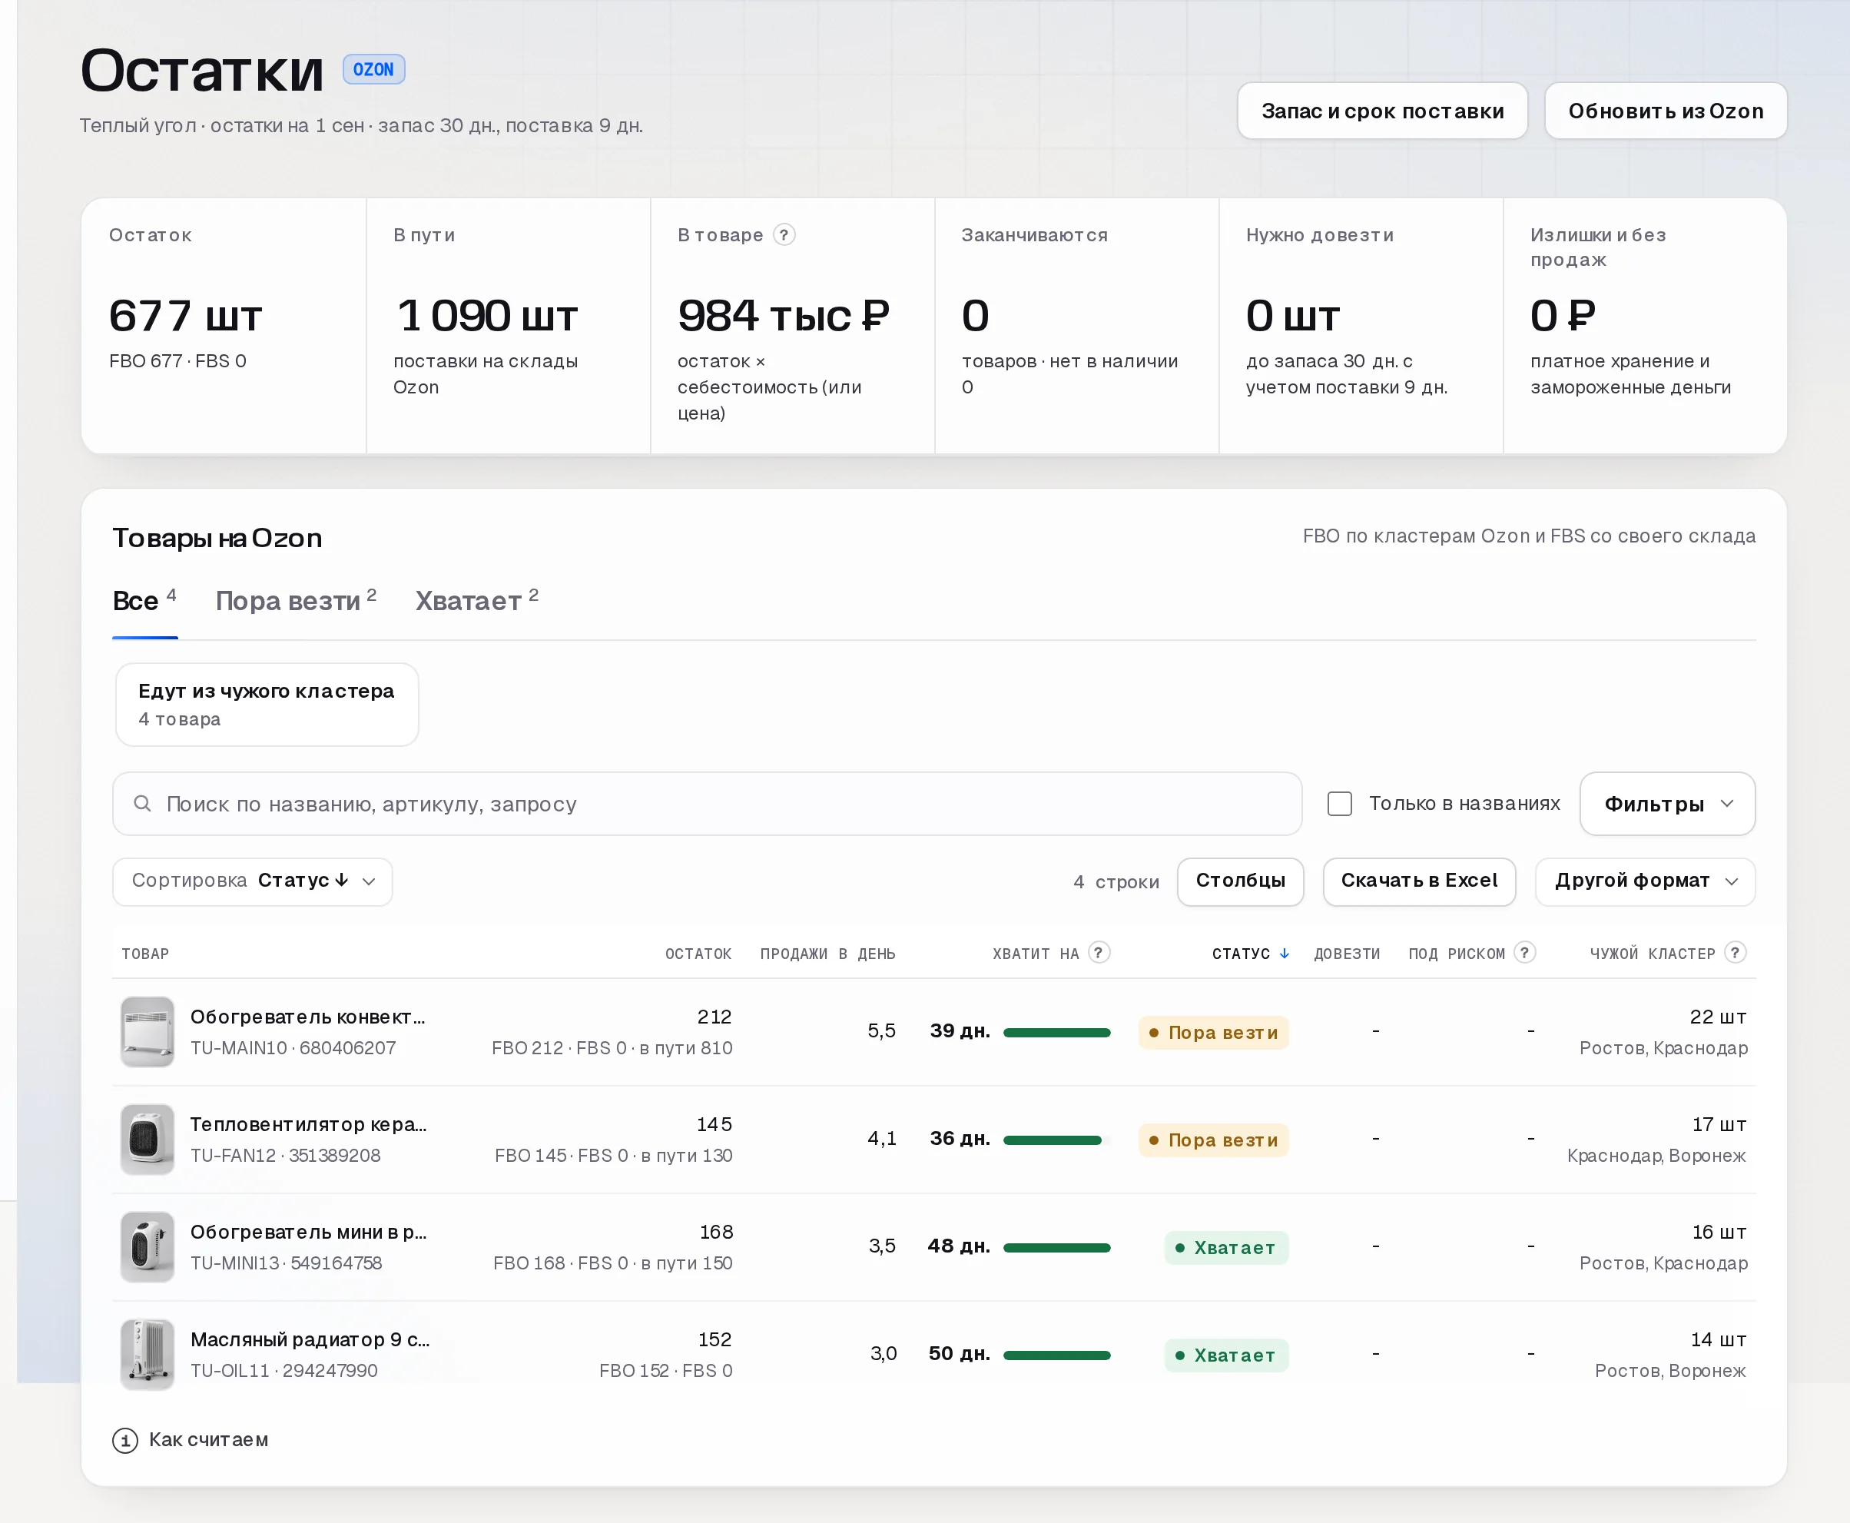Click the Излишки и без продаж card
This screenshot has width=1850, height=1523.
(1645, 326)
